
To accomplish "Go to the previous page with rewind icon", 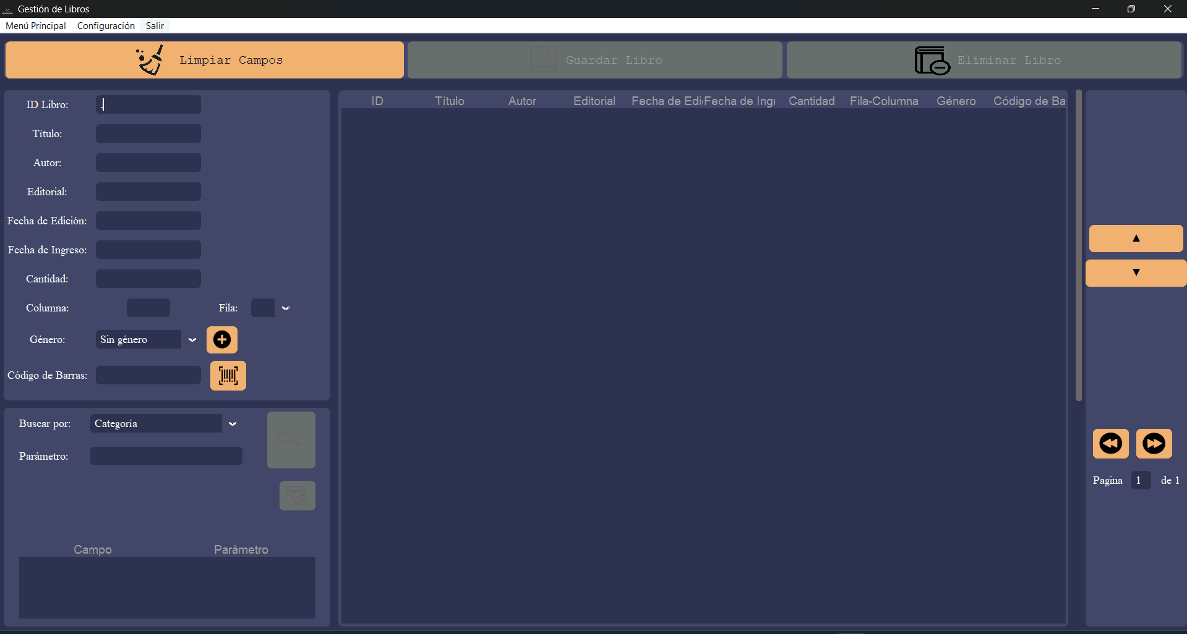I will [1110, 444].
